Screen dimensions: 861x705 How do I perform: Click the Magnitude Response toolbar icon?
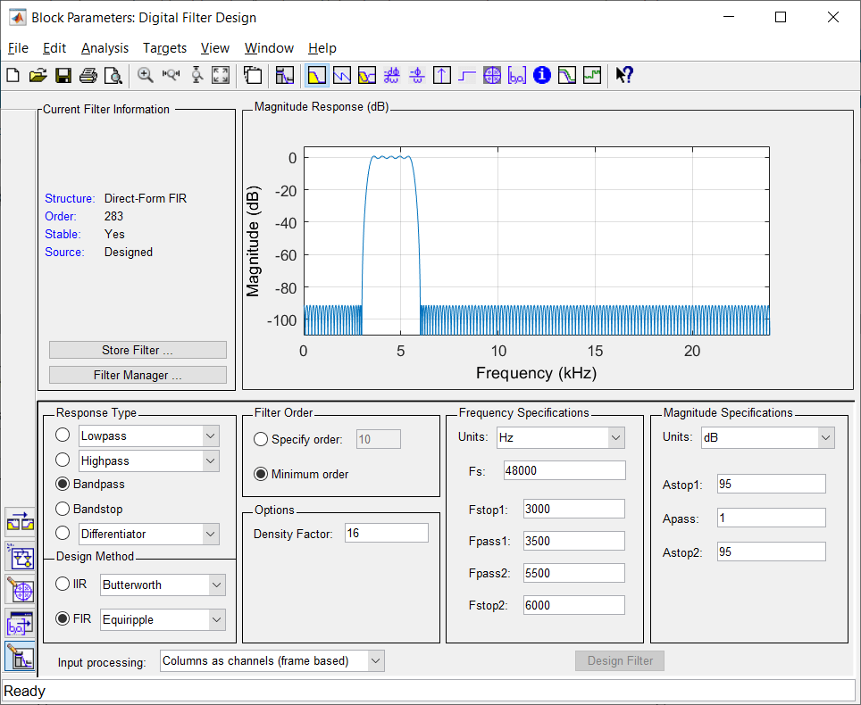[316, 76]
